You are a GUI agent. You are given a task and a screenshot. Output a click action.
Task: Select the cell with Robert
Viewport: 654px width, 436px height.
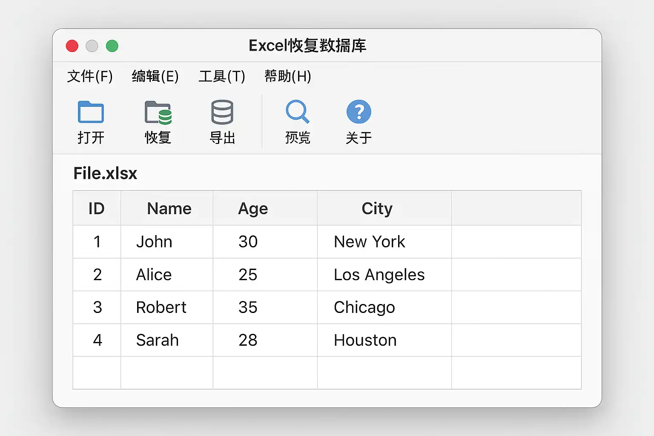(167, 307)
